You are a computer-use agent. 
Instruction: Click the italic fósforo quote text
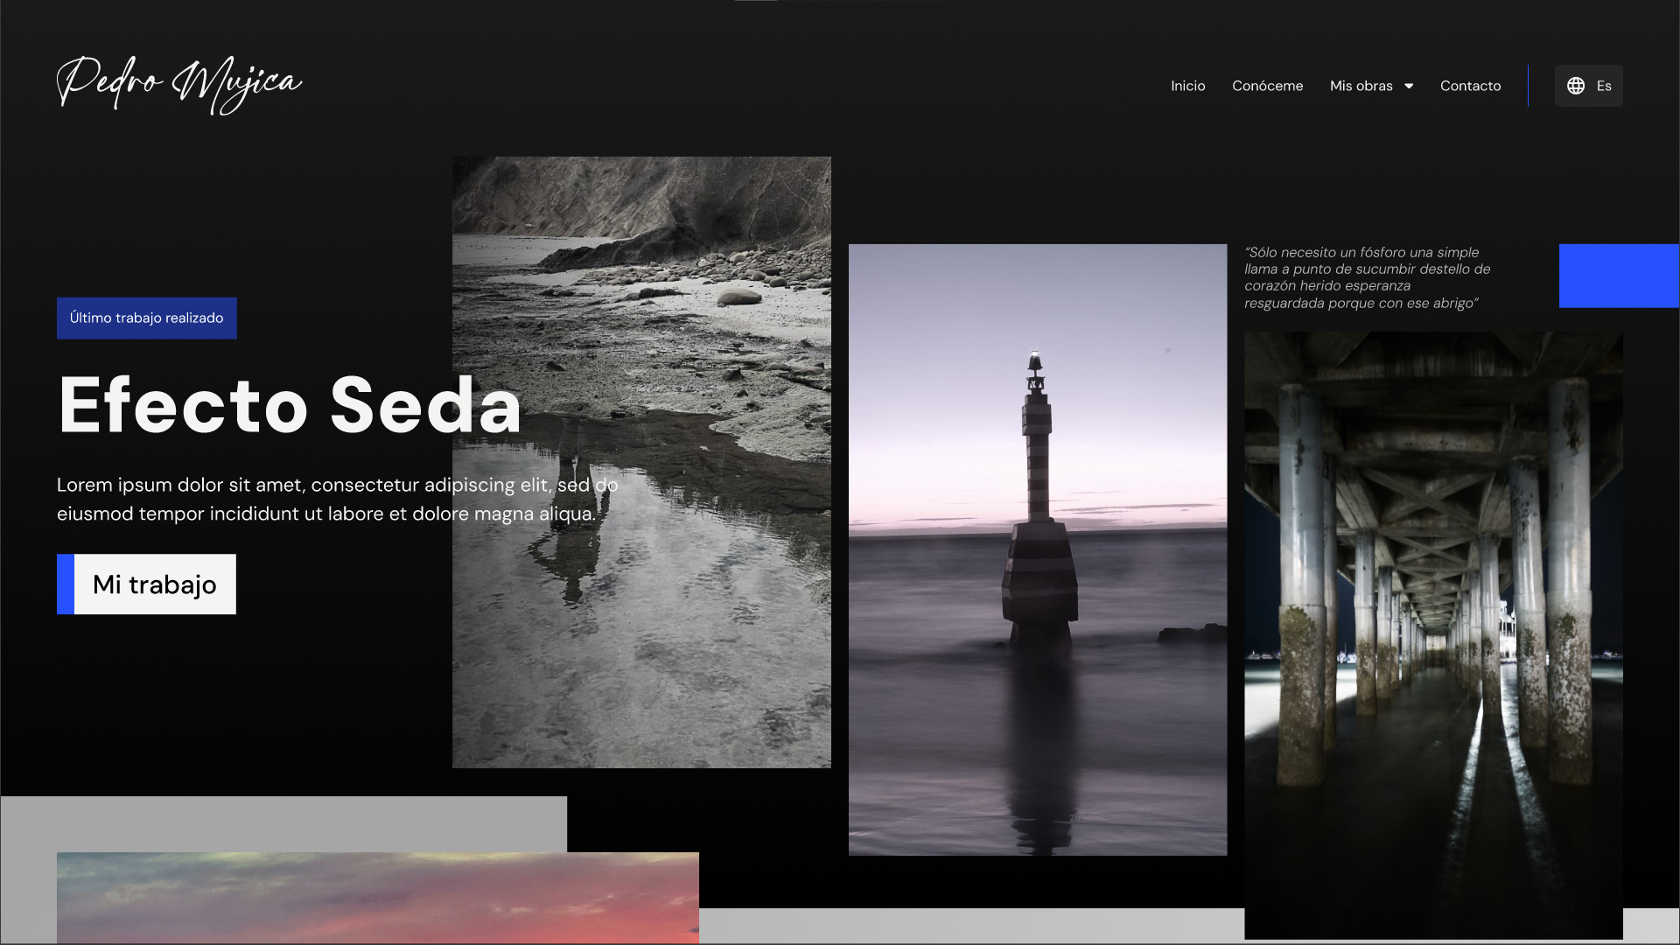pyautogui.click(x=1367, y=276)
